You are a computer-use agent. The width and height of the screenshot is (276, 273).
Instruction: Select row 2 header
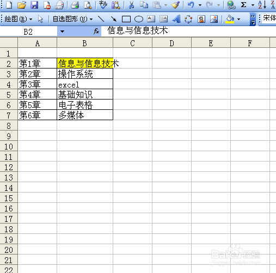pos(9,64)
